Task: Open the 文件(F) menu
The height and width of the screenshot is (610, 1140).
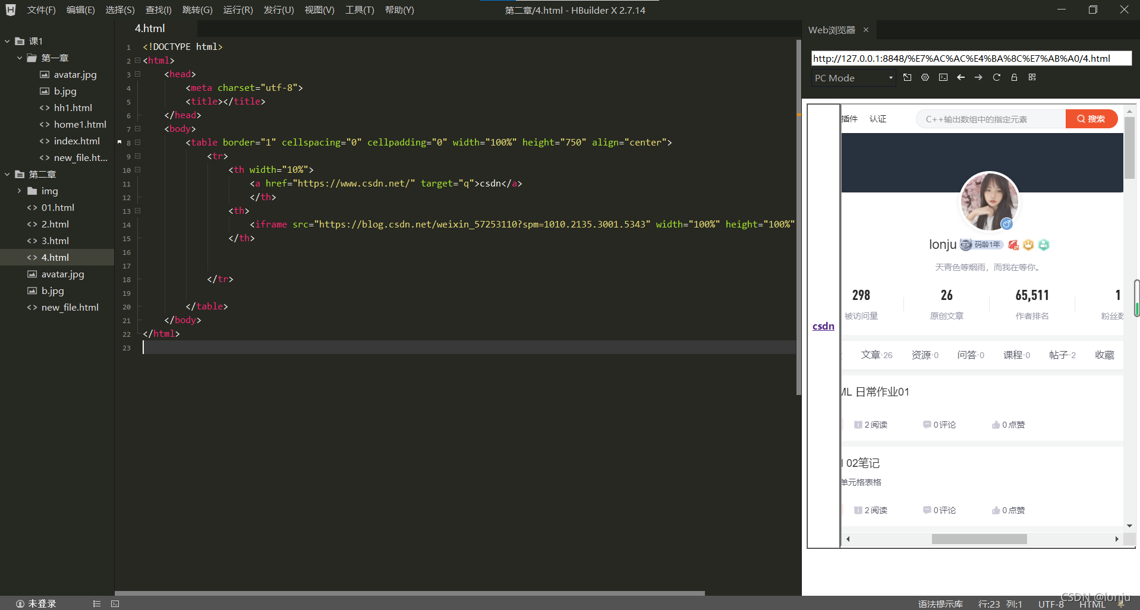Action: 41,10
